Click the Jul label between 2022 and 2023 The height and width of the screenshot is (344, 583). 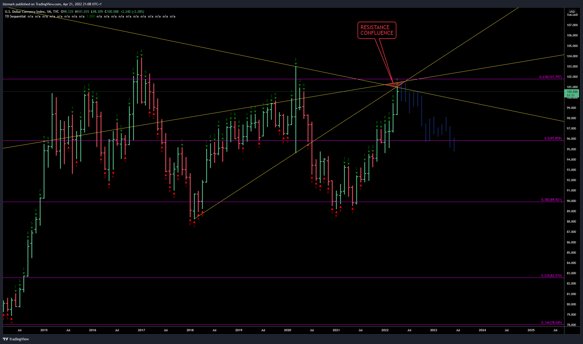pyautogui.click(x=409, y=330)
